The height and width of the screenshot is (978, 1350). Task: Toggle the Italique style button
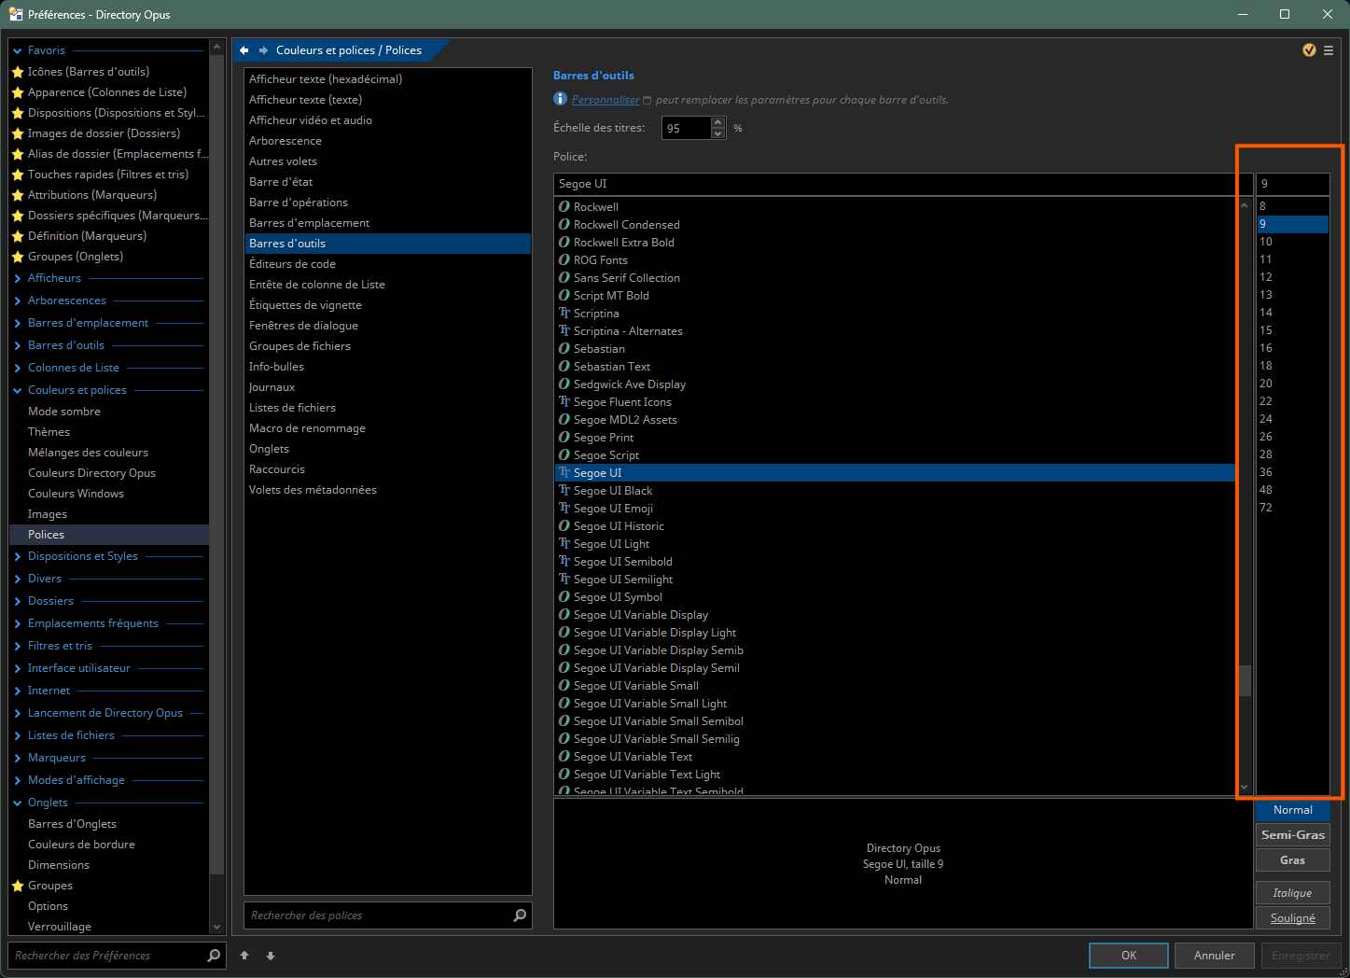[1292, 893]
